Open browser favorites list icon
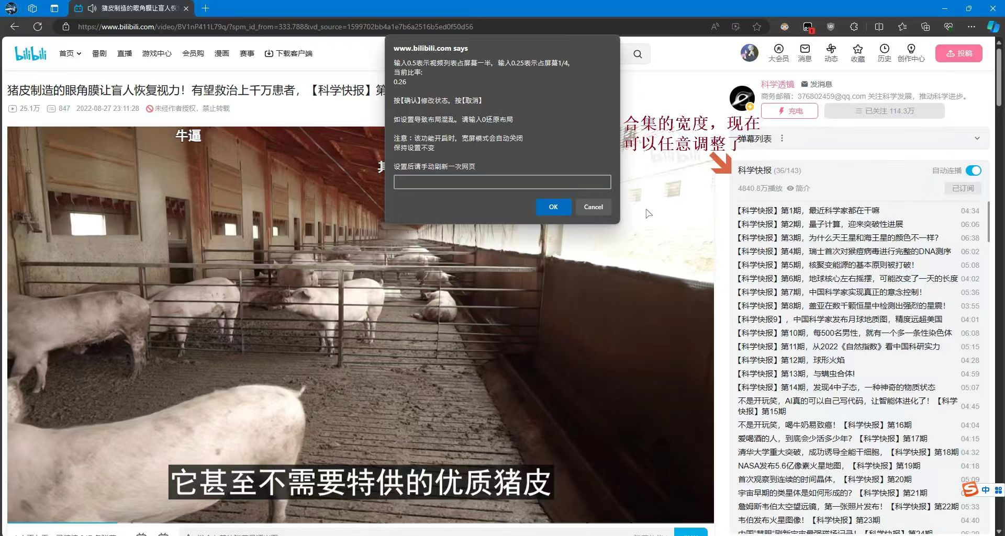This screenshot has width=1005, height=536. pyautogui.click(x=902, y=27)
